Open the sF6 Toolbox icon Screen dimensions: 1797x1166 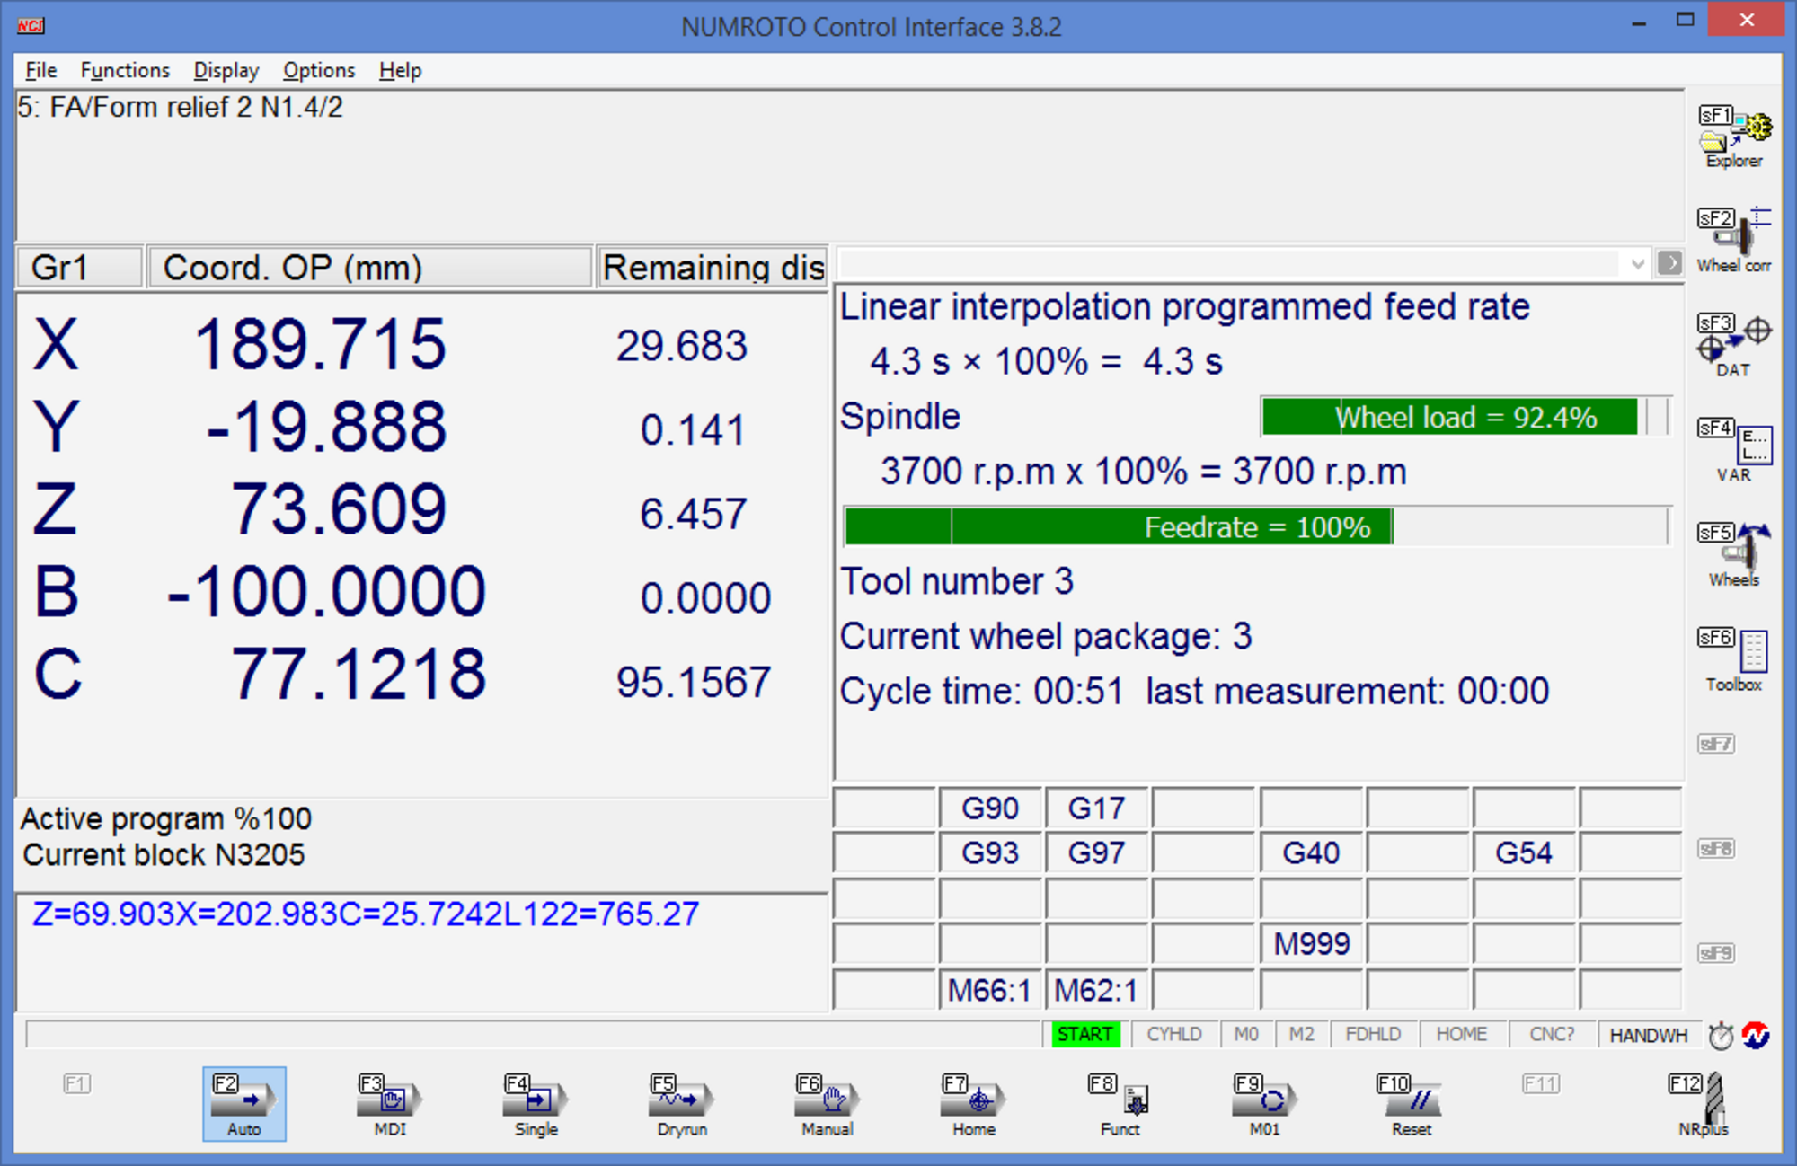pyautogui.click(x=1733, y=660)
